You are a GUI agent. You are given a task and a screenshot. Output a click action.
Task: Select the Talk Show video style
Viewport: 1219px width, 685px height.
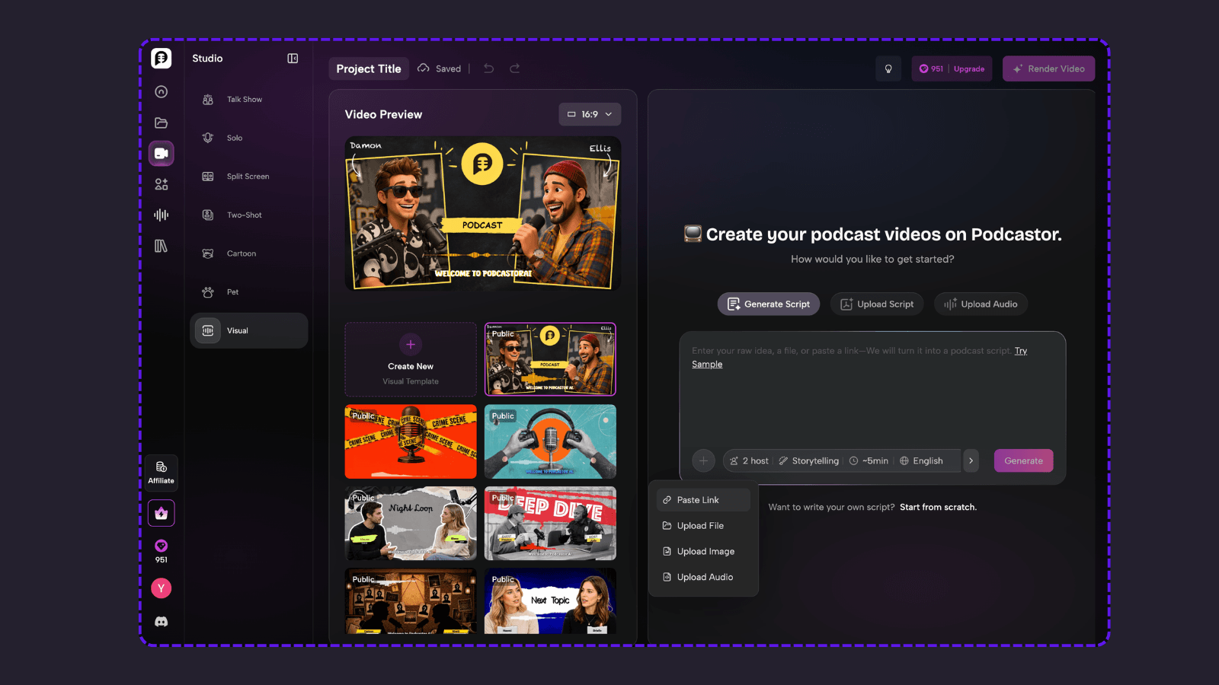(x=249, y=100)
